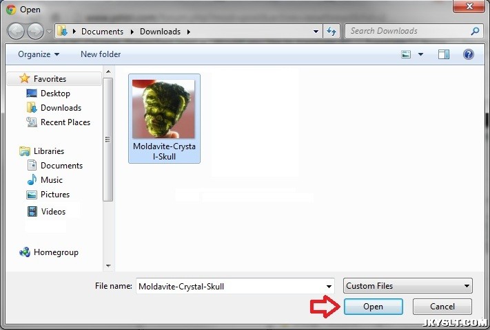This screenshot has width=490, height=330.
Task: Click the Desktop monitor icon
Action: [32, 93]
